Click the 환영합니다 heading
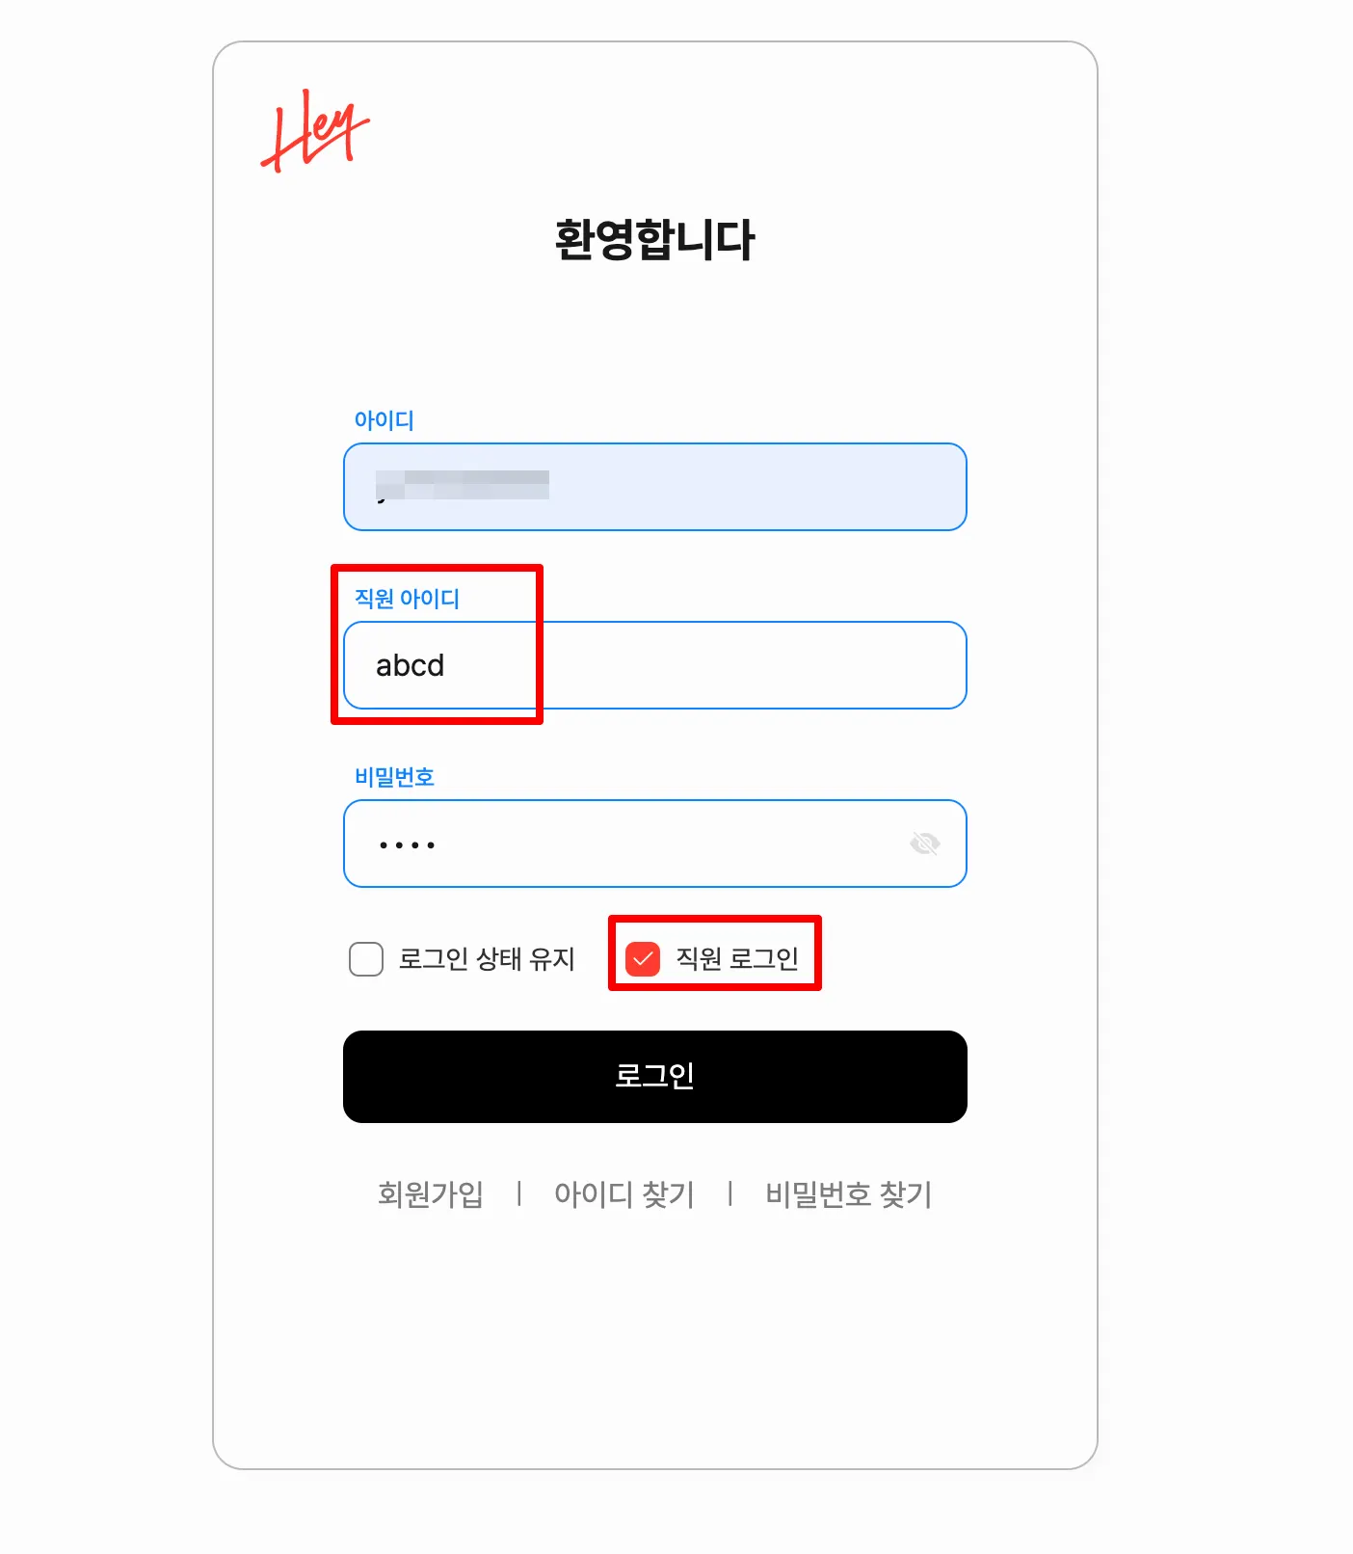 pos(655,239)
